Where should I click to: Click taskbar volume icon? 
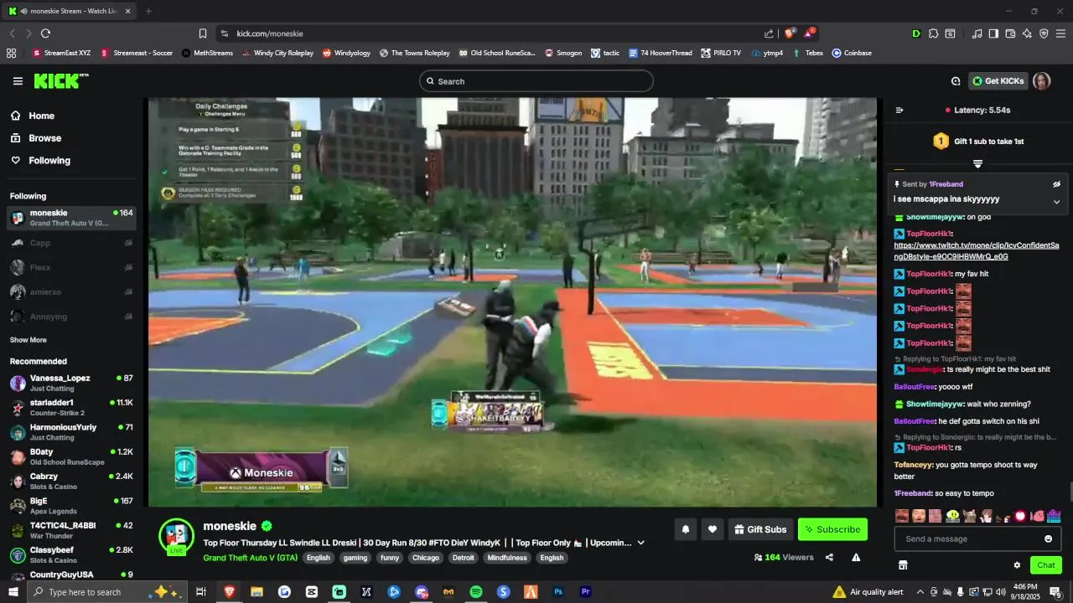[1000, 592]
